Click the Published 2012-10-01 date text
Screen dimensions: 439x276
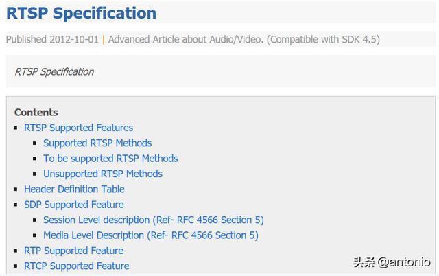pyautogui.click(x=52, y=39)
